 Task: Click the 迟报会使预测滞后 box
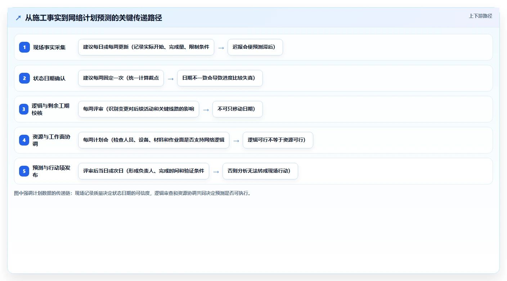pos(255,47)
